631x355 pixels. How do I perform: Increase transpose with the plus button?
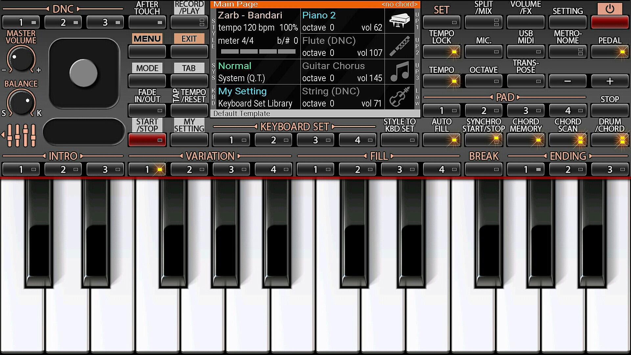(x=610, y=81)
